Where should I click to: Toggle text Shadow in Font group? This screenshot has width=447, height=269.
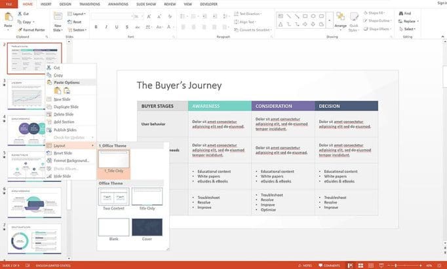tap(126, 27)
